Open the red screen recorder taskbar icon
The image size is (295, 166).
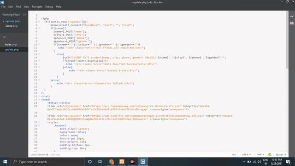pyautogui.click(x=132, y=162)
